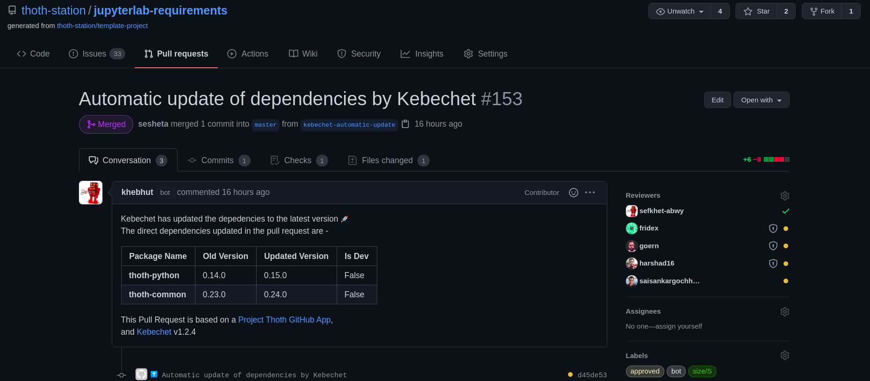Expand the Open with dropdown
Viewport: 870px width, 381px height.
(x=761, y=100)
